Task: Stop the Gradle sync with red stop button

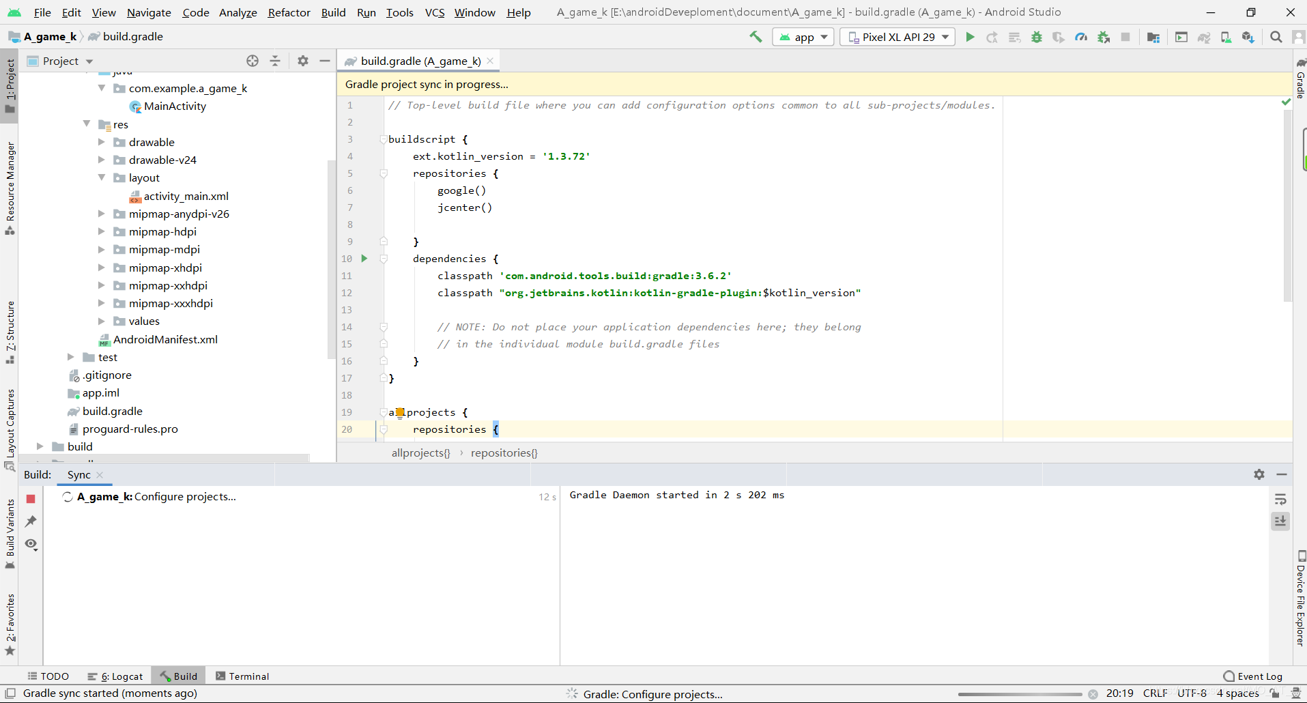Action: (31, 499)
